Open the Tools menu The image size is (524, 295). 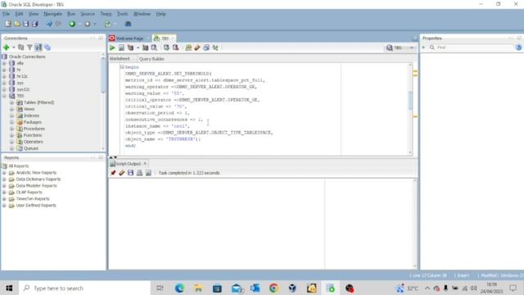click(x=122, y=14)
